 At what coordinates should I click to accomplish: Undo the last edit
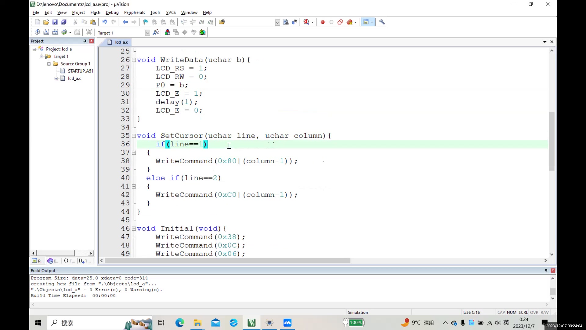click(x=104, y=22)
